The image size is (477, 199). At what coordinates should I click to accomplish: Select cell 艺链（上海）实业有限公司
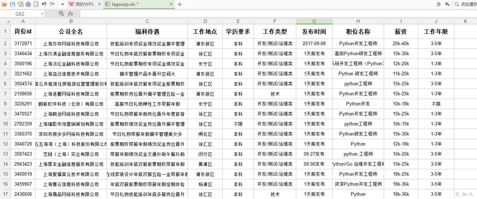pos(71,154)
